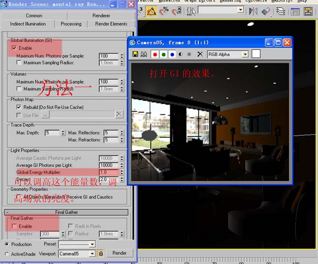Toggle the blue channel display
This screenshot has width=318, height=264.
coord(172,54)
